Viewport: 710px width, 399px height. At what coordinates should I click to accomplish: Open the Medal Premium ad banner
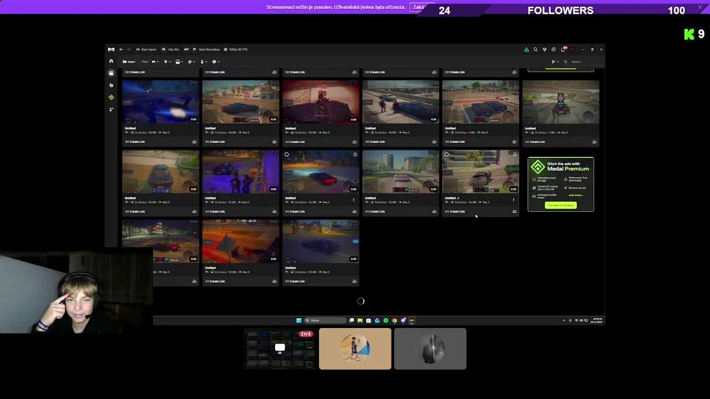click(561, 184)
